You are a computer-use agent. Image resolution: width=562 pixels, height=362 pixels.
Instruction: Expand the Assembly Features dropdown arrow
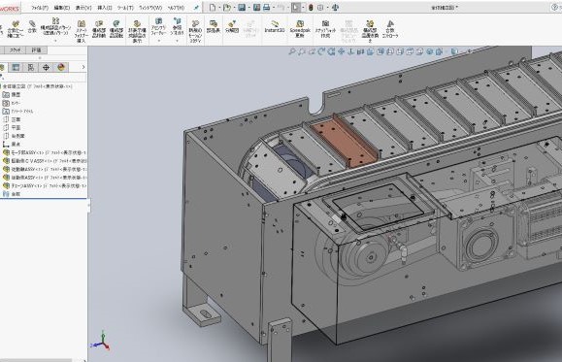[158, 40]
